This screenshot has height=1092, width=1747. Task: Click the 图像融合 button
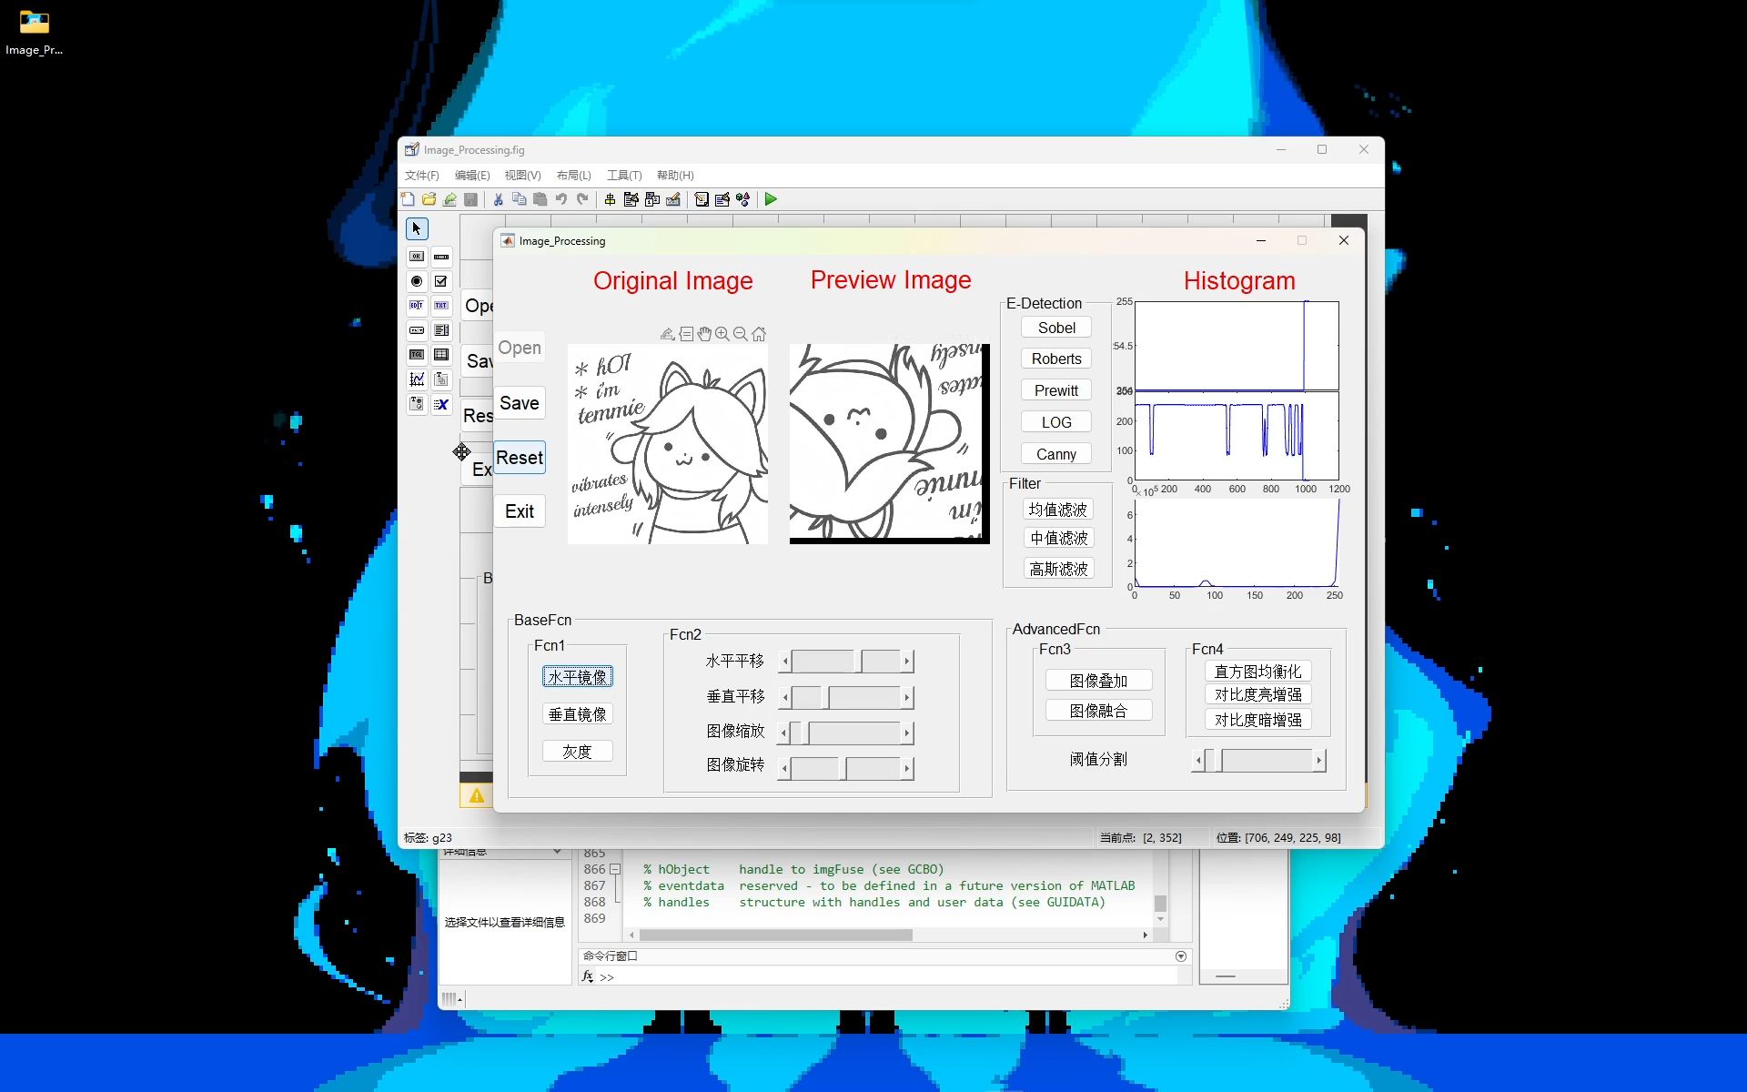(x=1098, y=711)
